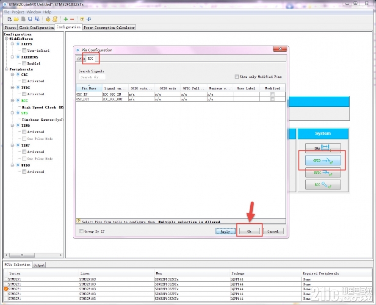Switch to GPIO tab in Pin Configuration
376x305 pixels.
coord(81,59)
